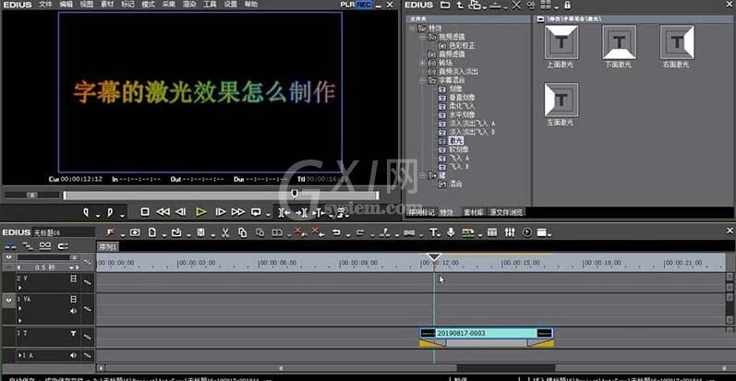Switch to the 素材库 panel tab

coord(473,212)
